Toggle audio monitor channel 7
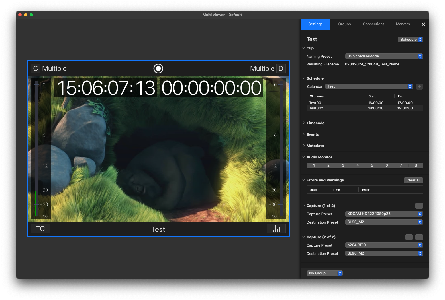Image resolution: width=445 pixels, height=300 pixels. [x=401, y=165]
